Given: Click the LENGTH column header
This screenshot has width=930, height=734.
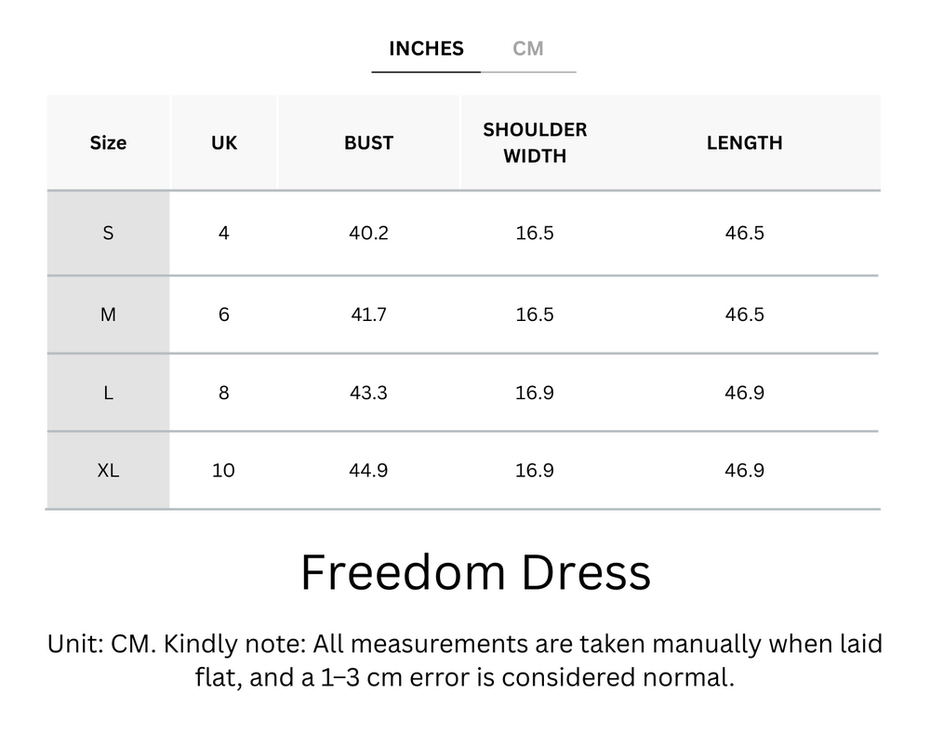Looking at the screenshot, I should (x=744, y=142).
